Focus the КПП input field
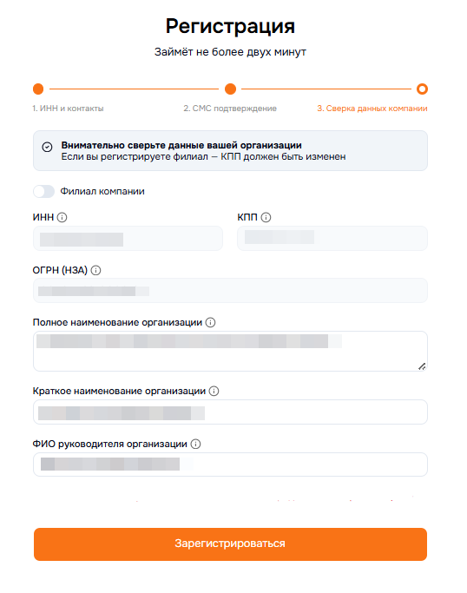The height and width of the screenshot is (593, 467). click(x=332, y=239)
